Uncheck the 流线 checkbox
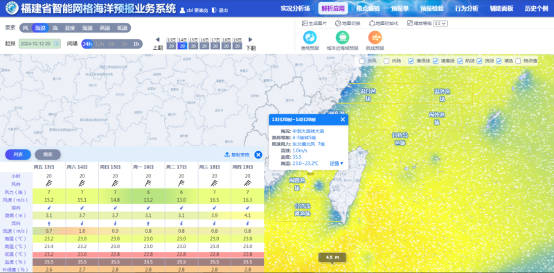The height and width of the screenshot is (273, 554). click(479, 61)
